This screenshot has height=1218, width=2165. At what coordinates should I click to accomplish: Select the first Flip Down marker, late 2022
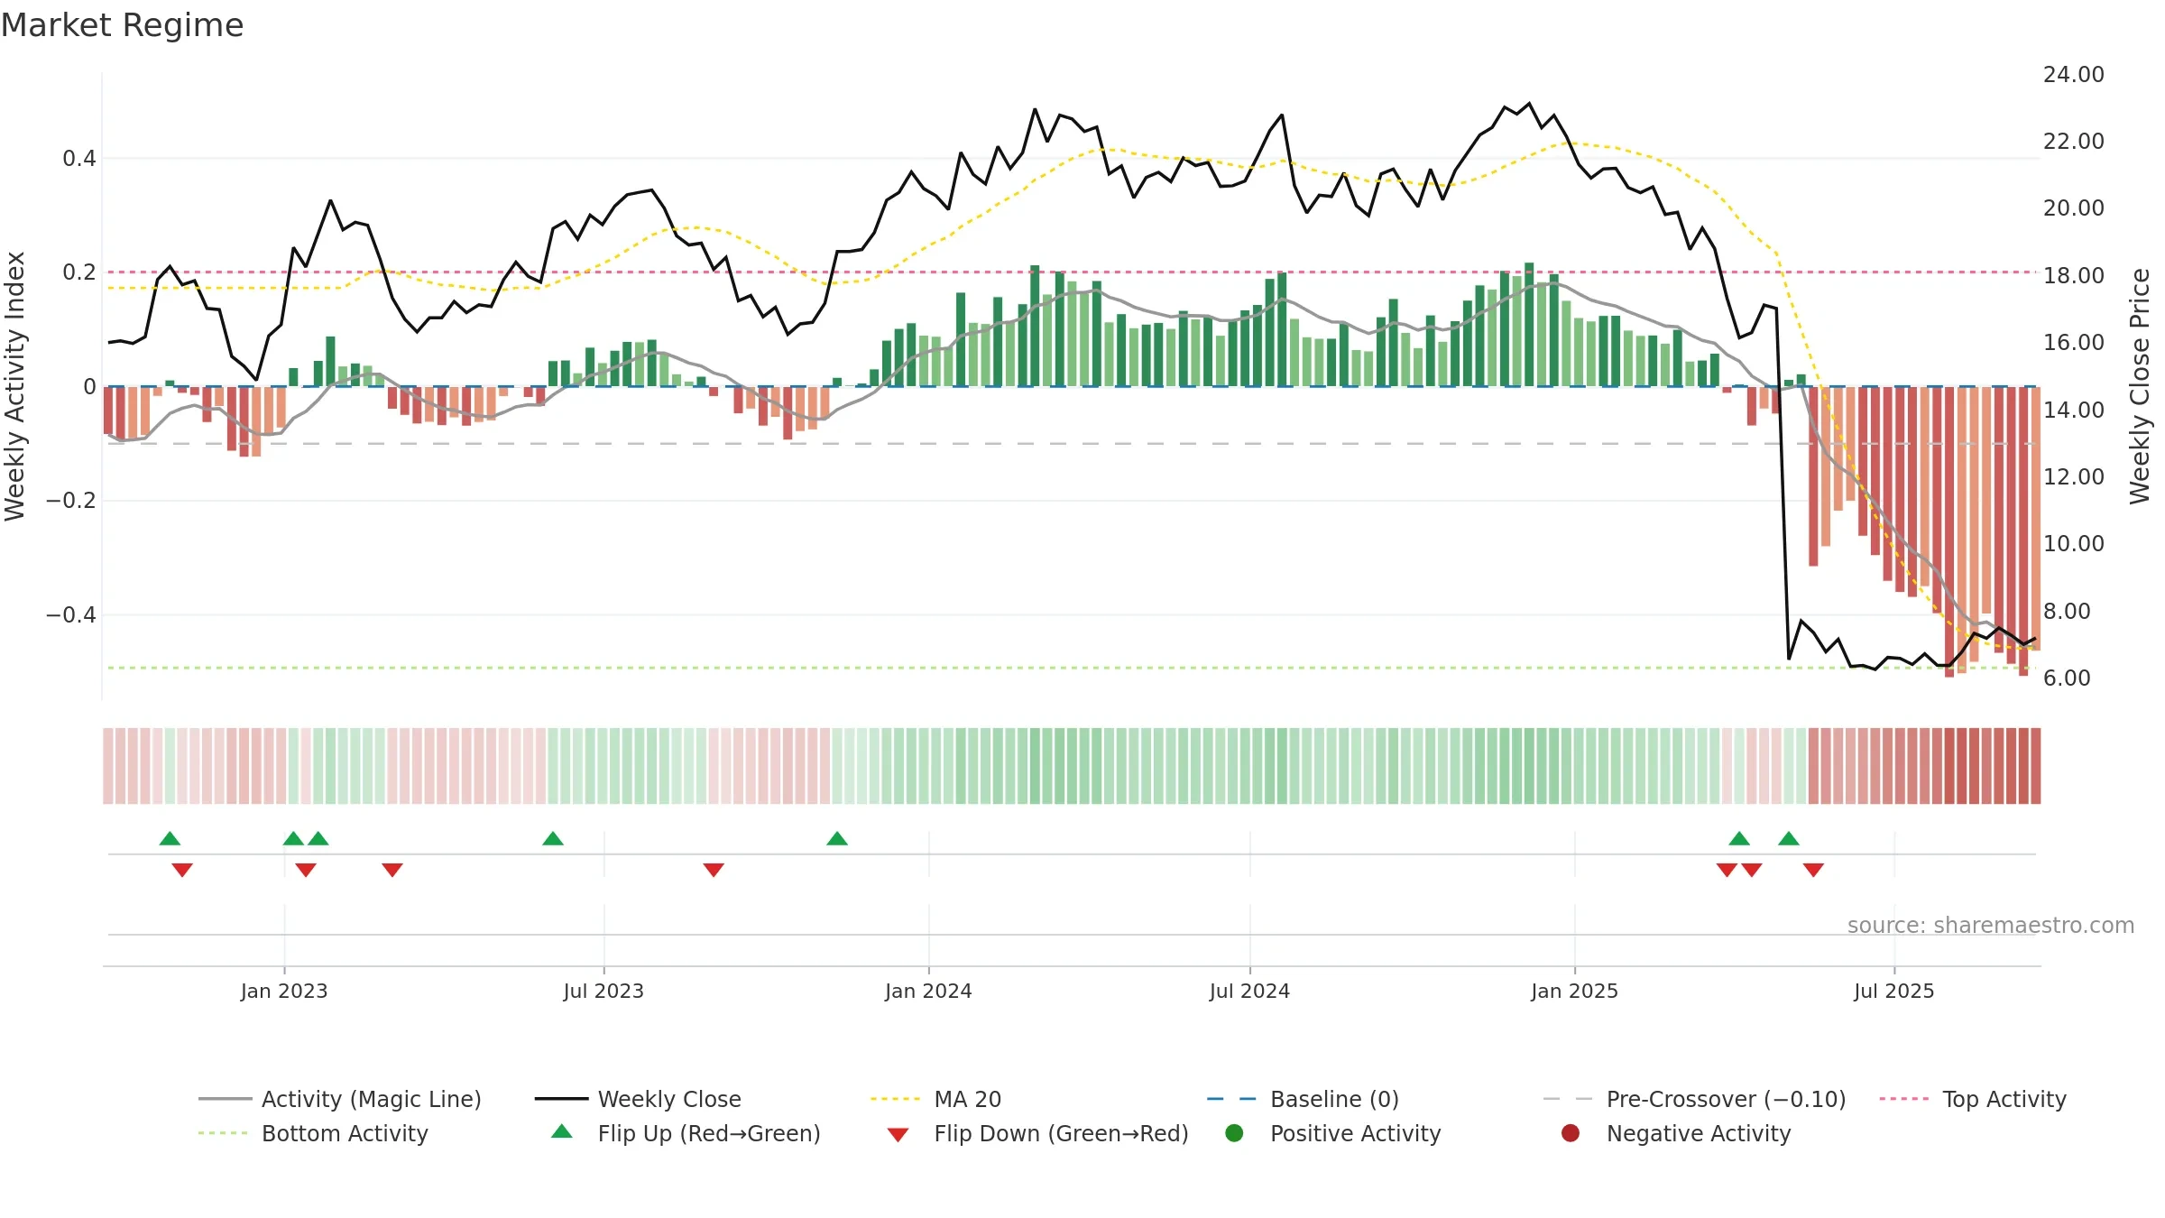pos(182,870)
